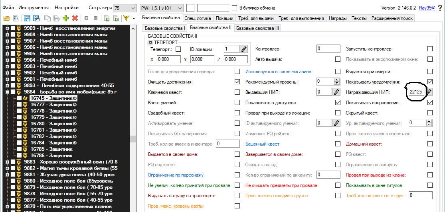The height and width of the screenshot is (212, 445).
Task: Tick the Скрытый квест checkbox
Action: pos(430,113)
